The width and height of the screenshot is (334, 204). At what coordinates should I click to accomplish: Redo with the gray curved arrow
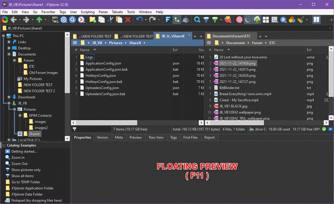point(152,20)
